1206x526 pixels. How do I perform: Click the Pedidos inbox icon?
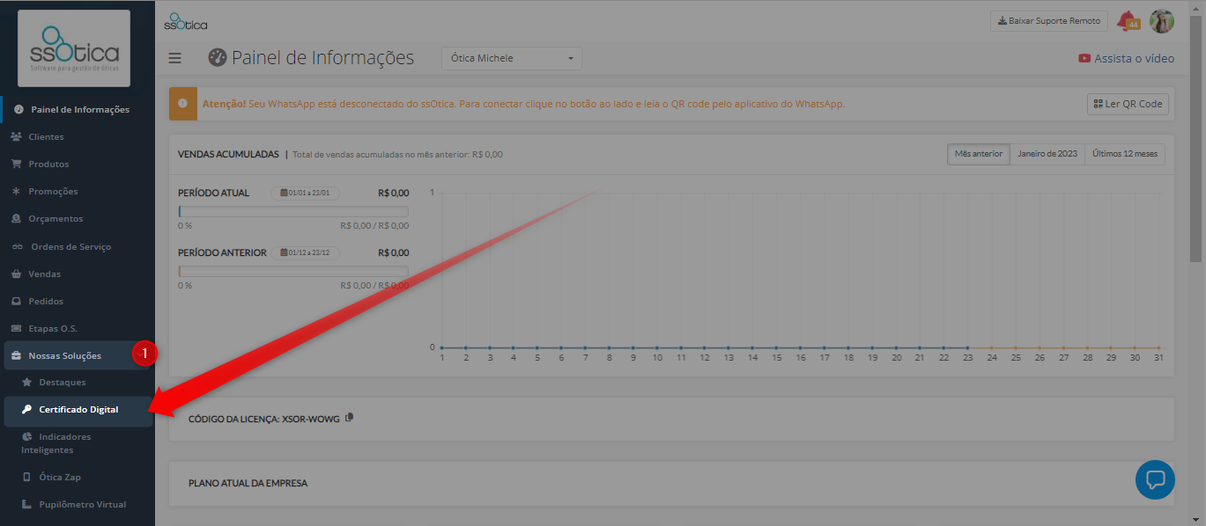[x=16, y=301]
